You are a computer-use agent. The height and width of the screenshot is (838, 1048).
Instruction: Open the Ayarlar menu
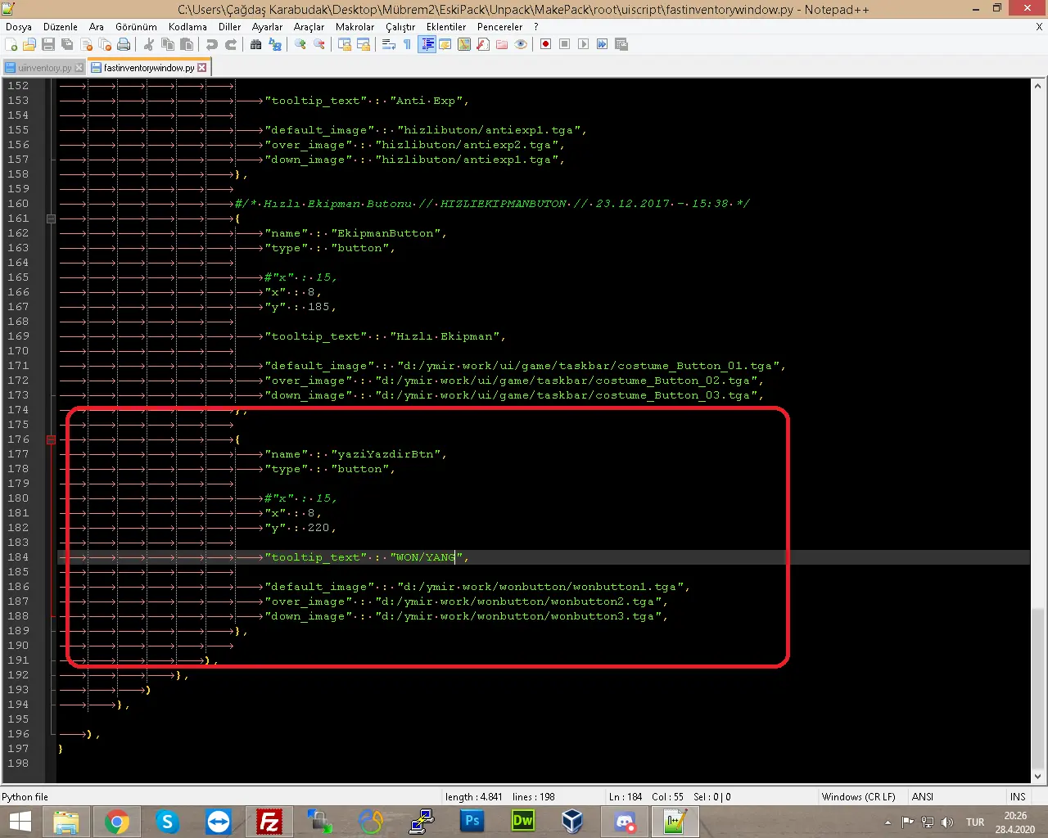pos(267,27)
